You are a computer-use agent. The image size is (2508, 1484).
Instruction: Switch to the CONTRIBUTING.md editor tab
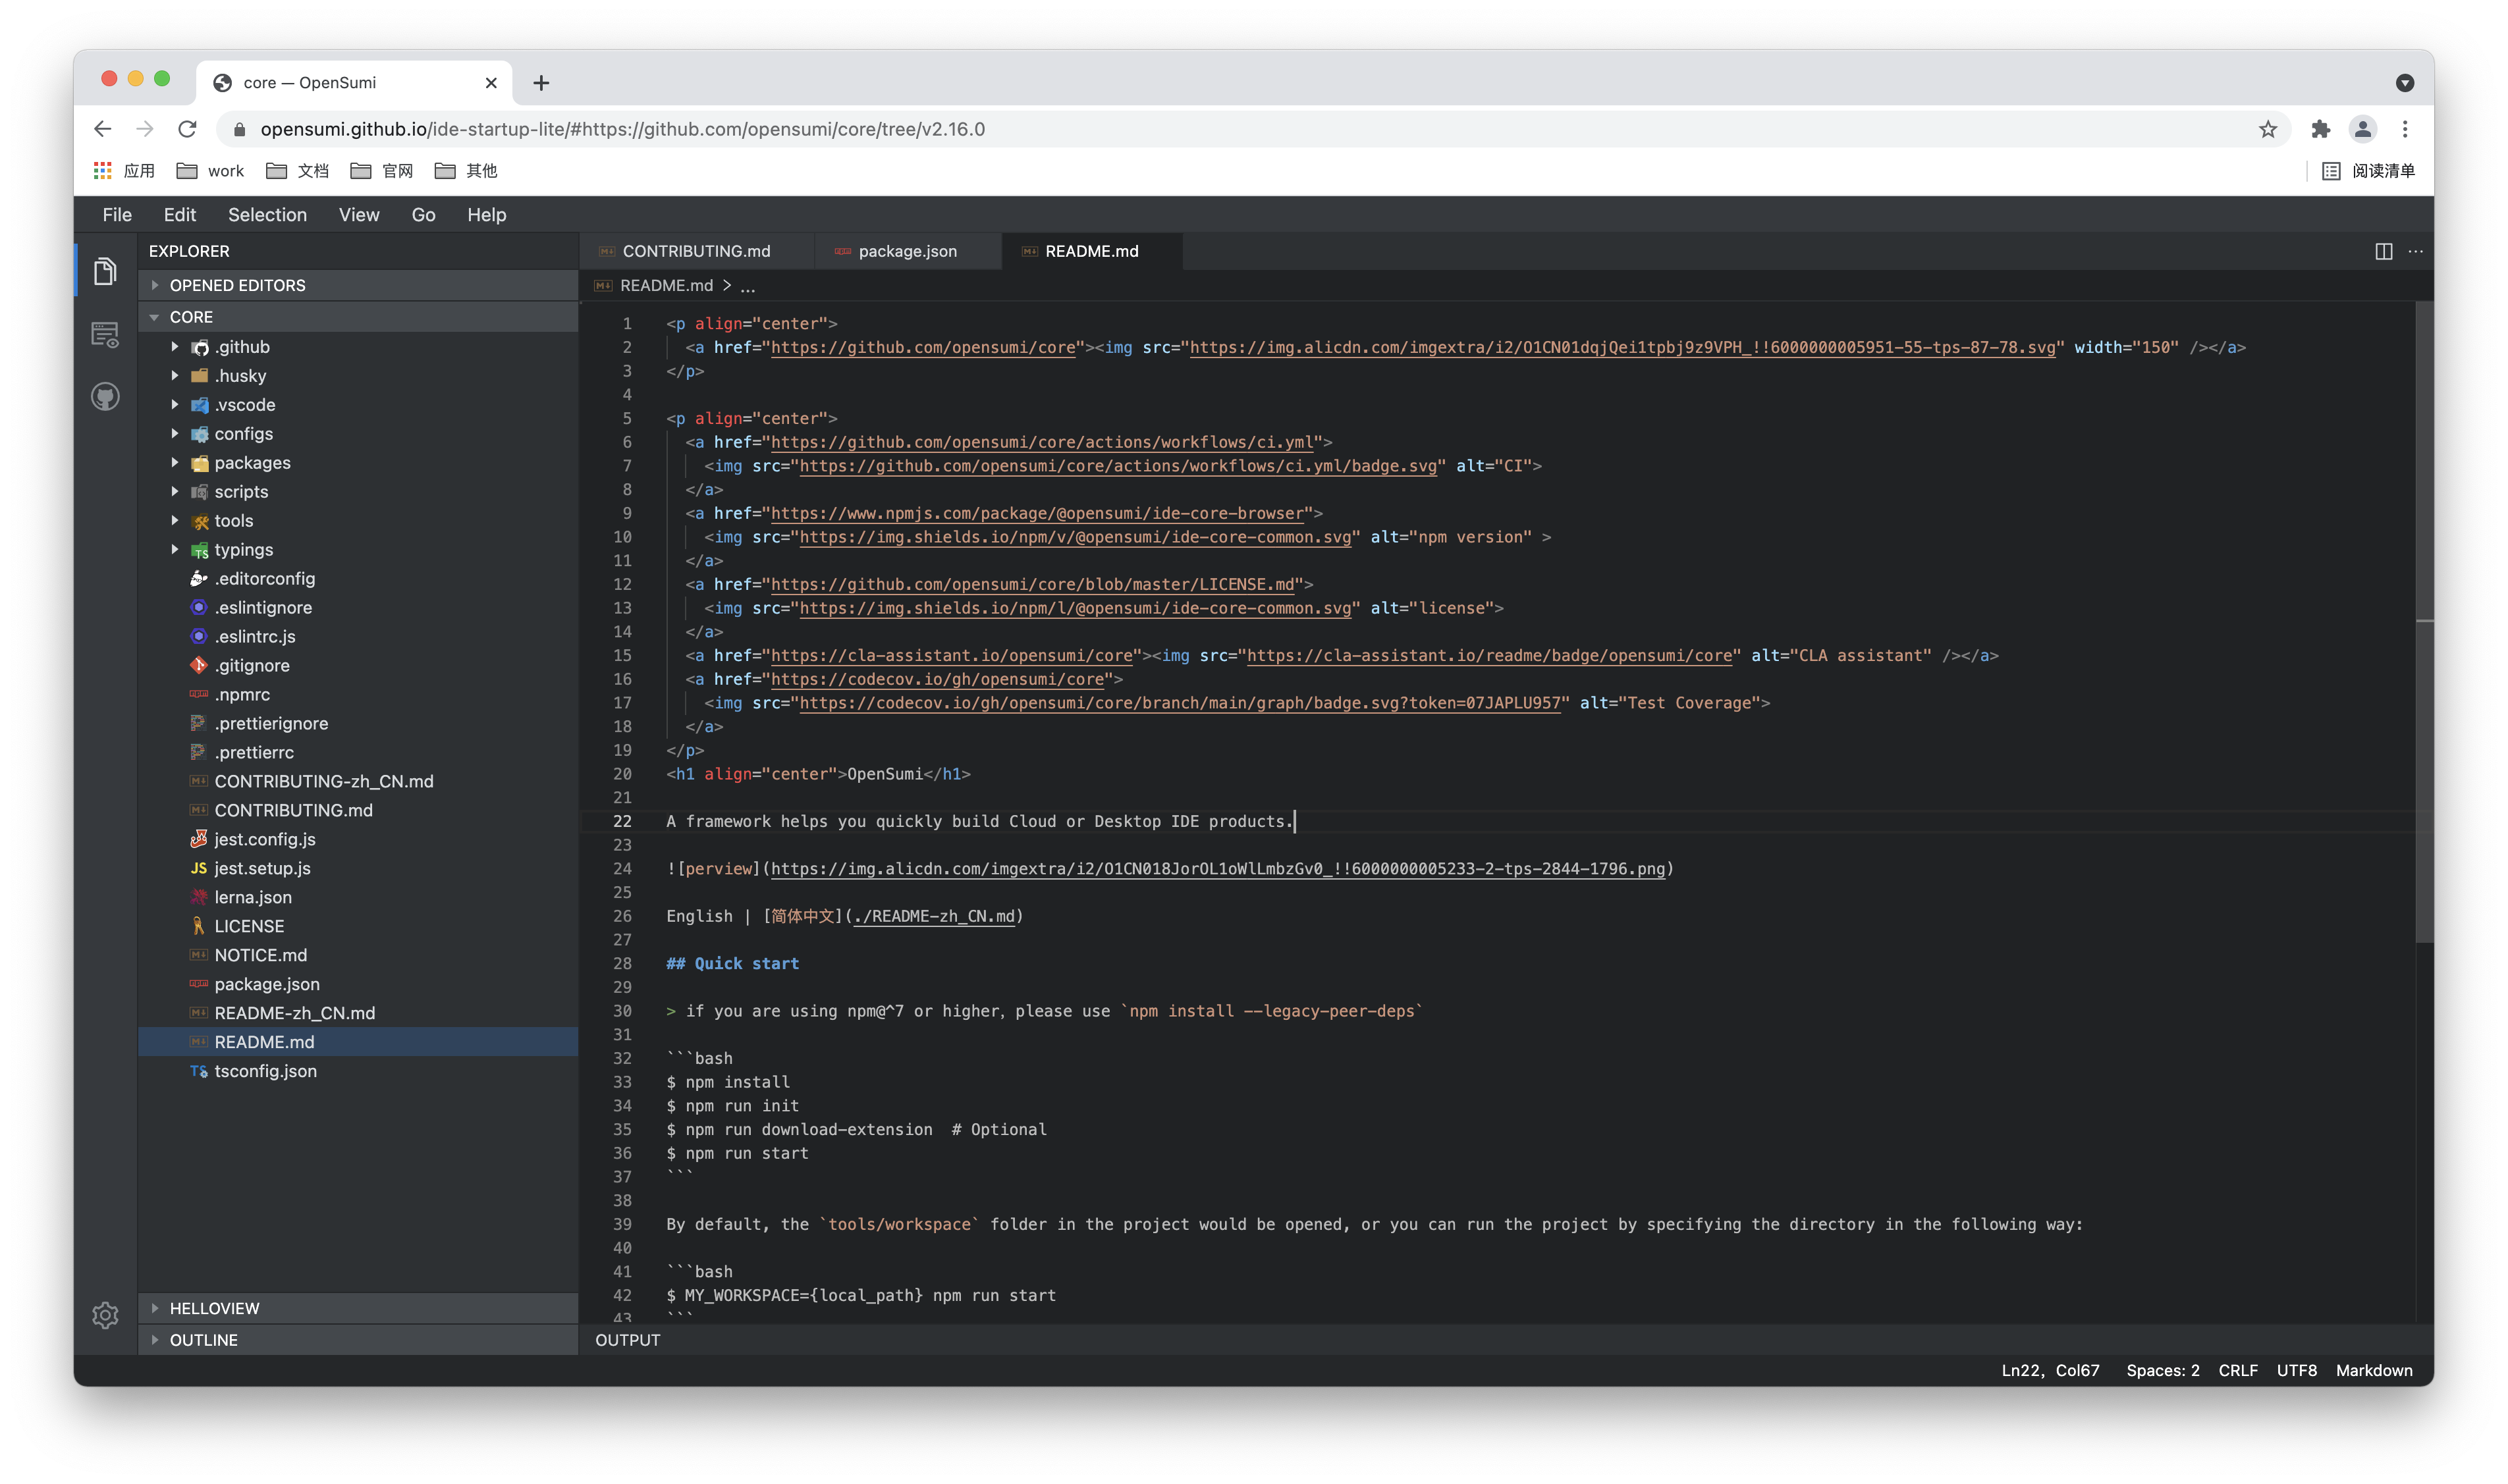coord(697,251)
